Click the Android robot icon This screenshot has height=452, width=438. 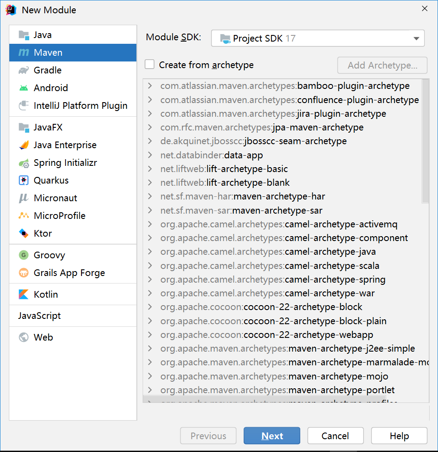pos(23,88)
